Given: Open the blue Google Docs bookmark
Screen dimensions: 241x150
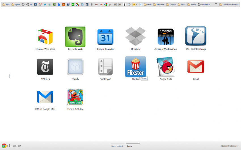Looking at the screenshot, I should (x=59, y=5).
